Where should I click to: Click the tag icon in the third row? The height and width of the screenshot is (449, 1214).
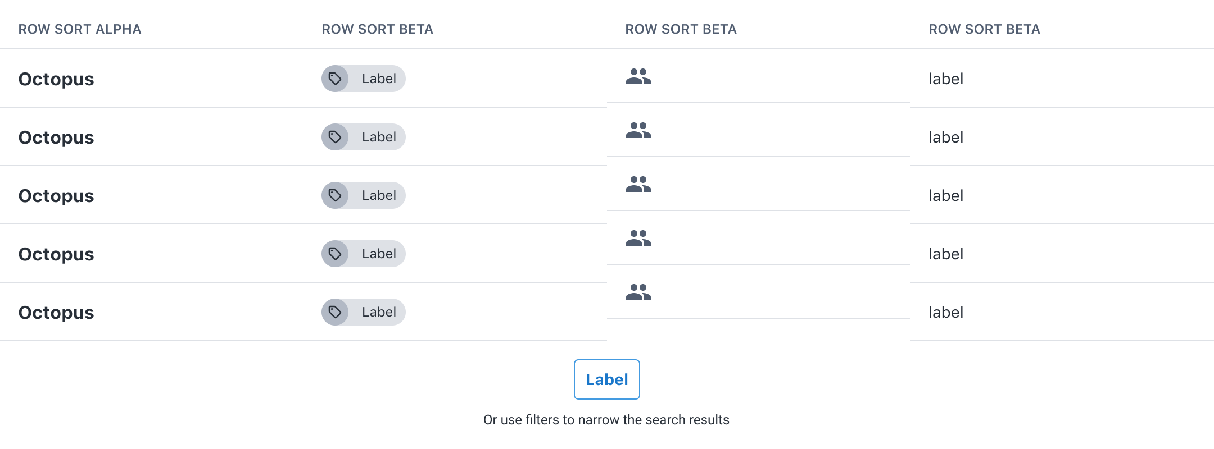(335, 195)
